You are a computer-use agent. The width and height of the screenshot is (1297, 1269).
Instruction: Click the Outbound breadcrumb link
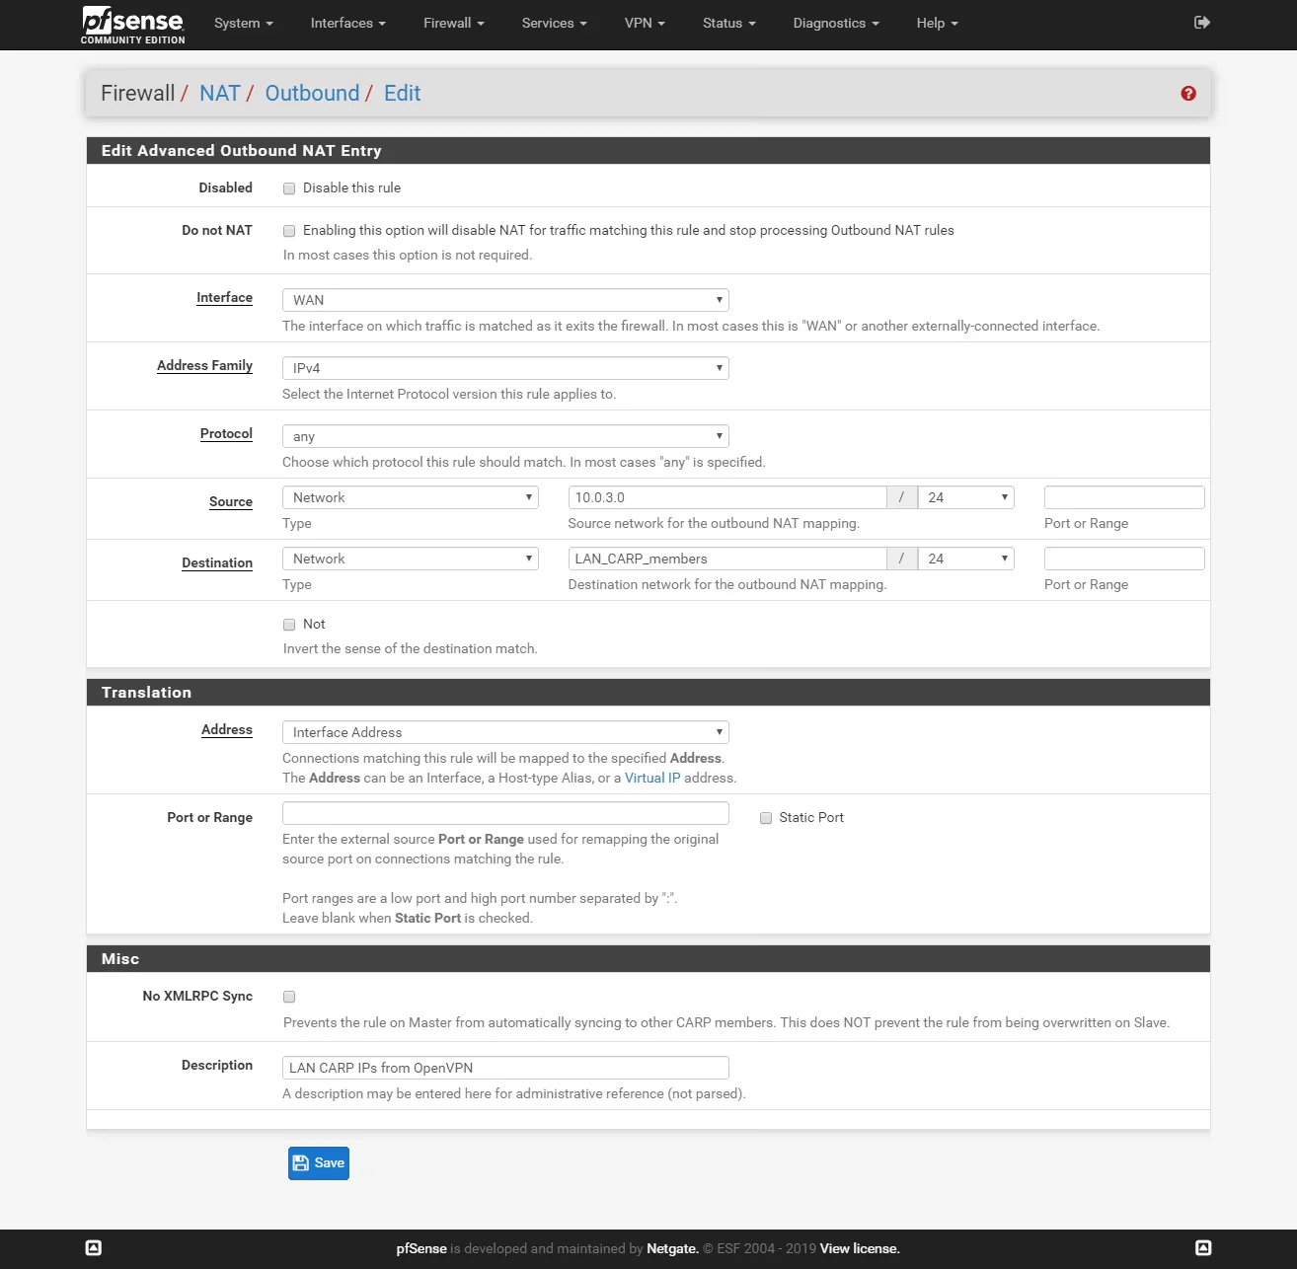pos(312,93)
